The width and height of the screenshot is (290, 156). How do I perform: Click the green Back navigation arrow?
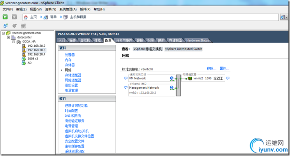(5, 17)
